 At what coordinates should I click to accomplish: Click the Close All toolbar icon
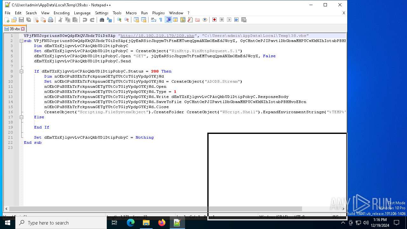pyautogui.click(x=43, y=20)
